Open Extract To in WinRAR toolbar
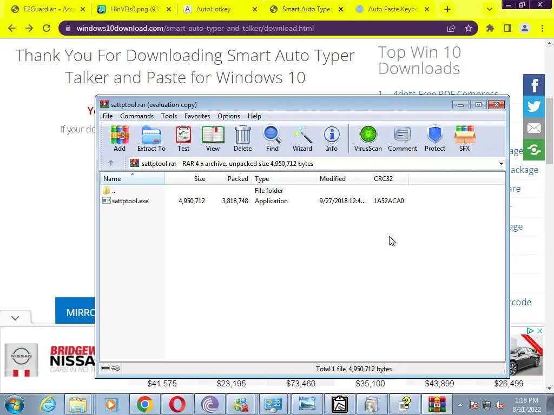The image size is (554, 415). point(151,138)
